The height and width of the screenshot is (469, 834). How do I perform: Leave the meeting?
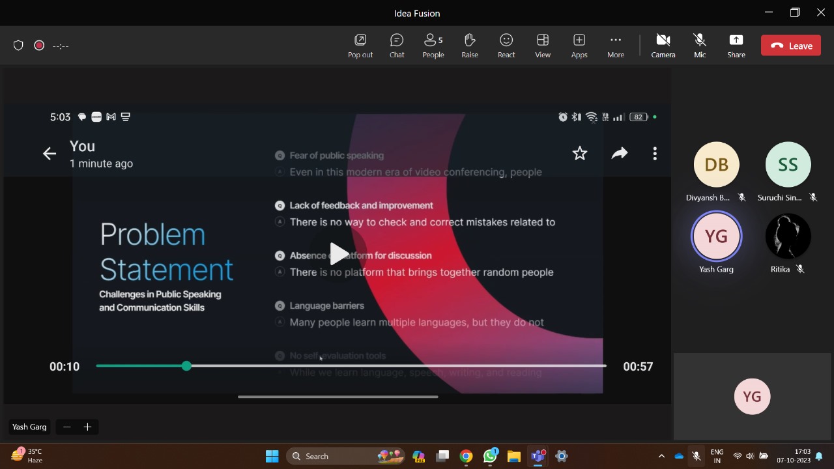tap(791, 46)
